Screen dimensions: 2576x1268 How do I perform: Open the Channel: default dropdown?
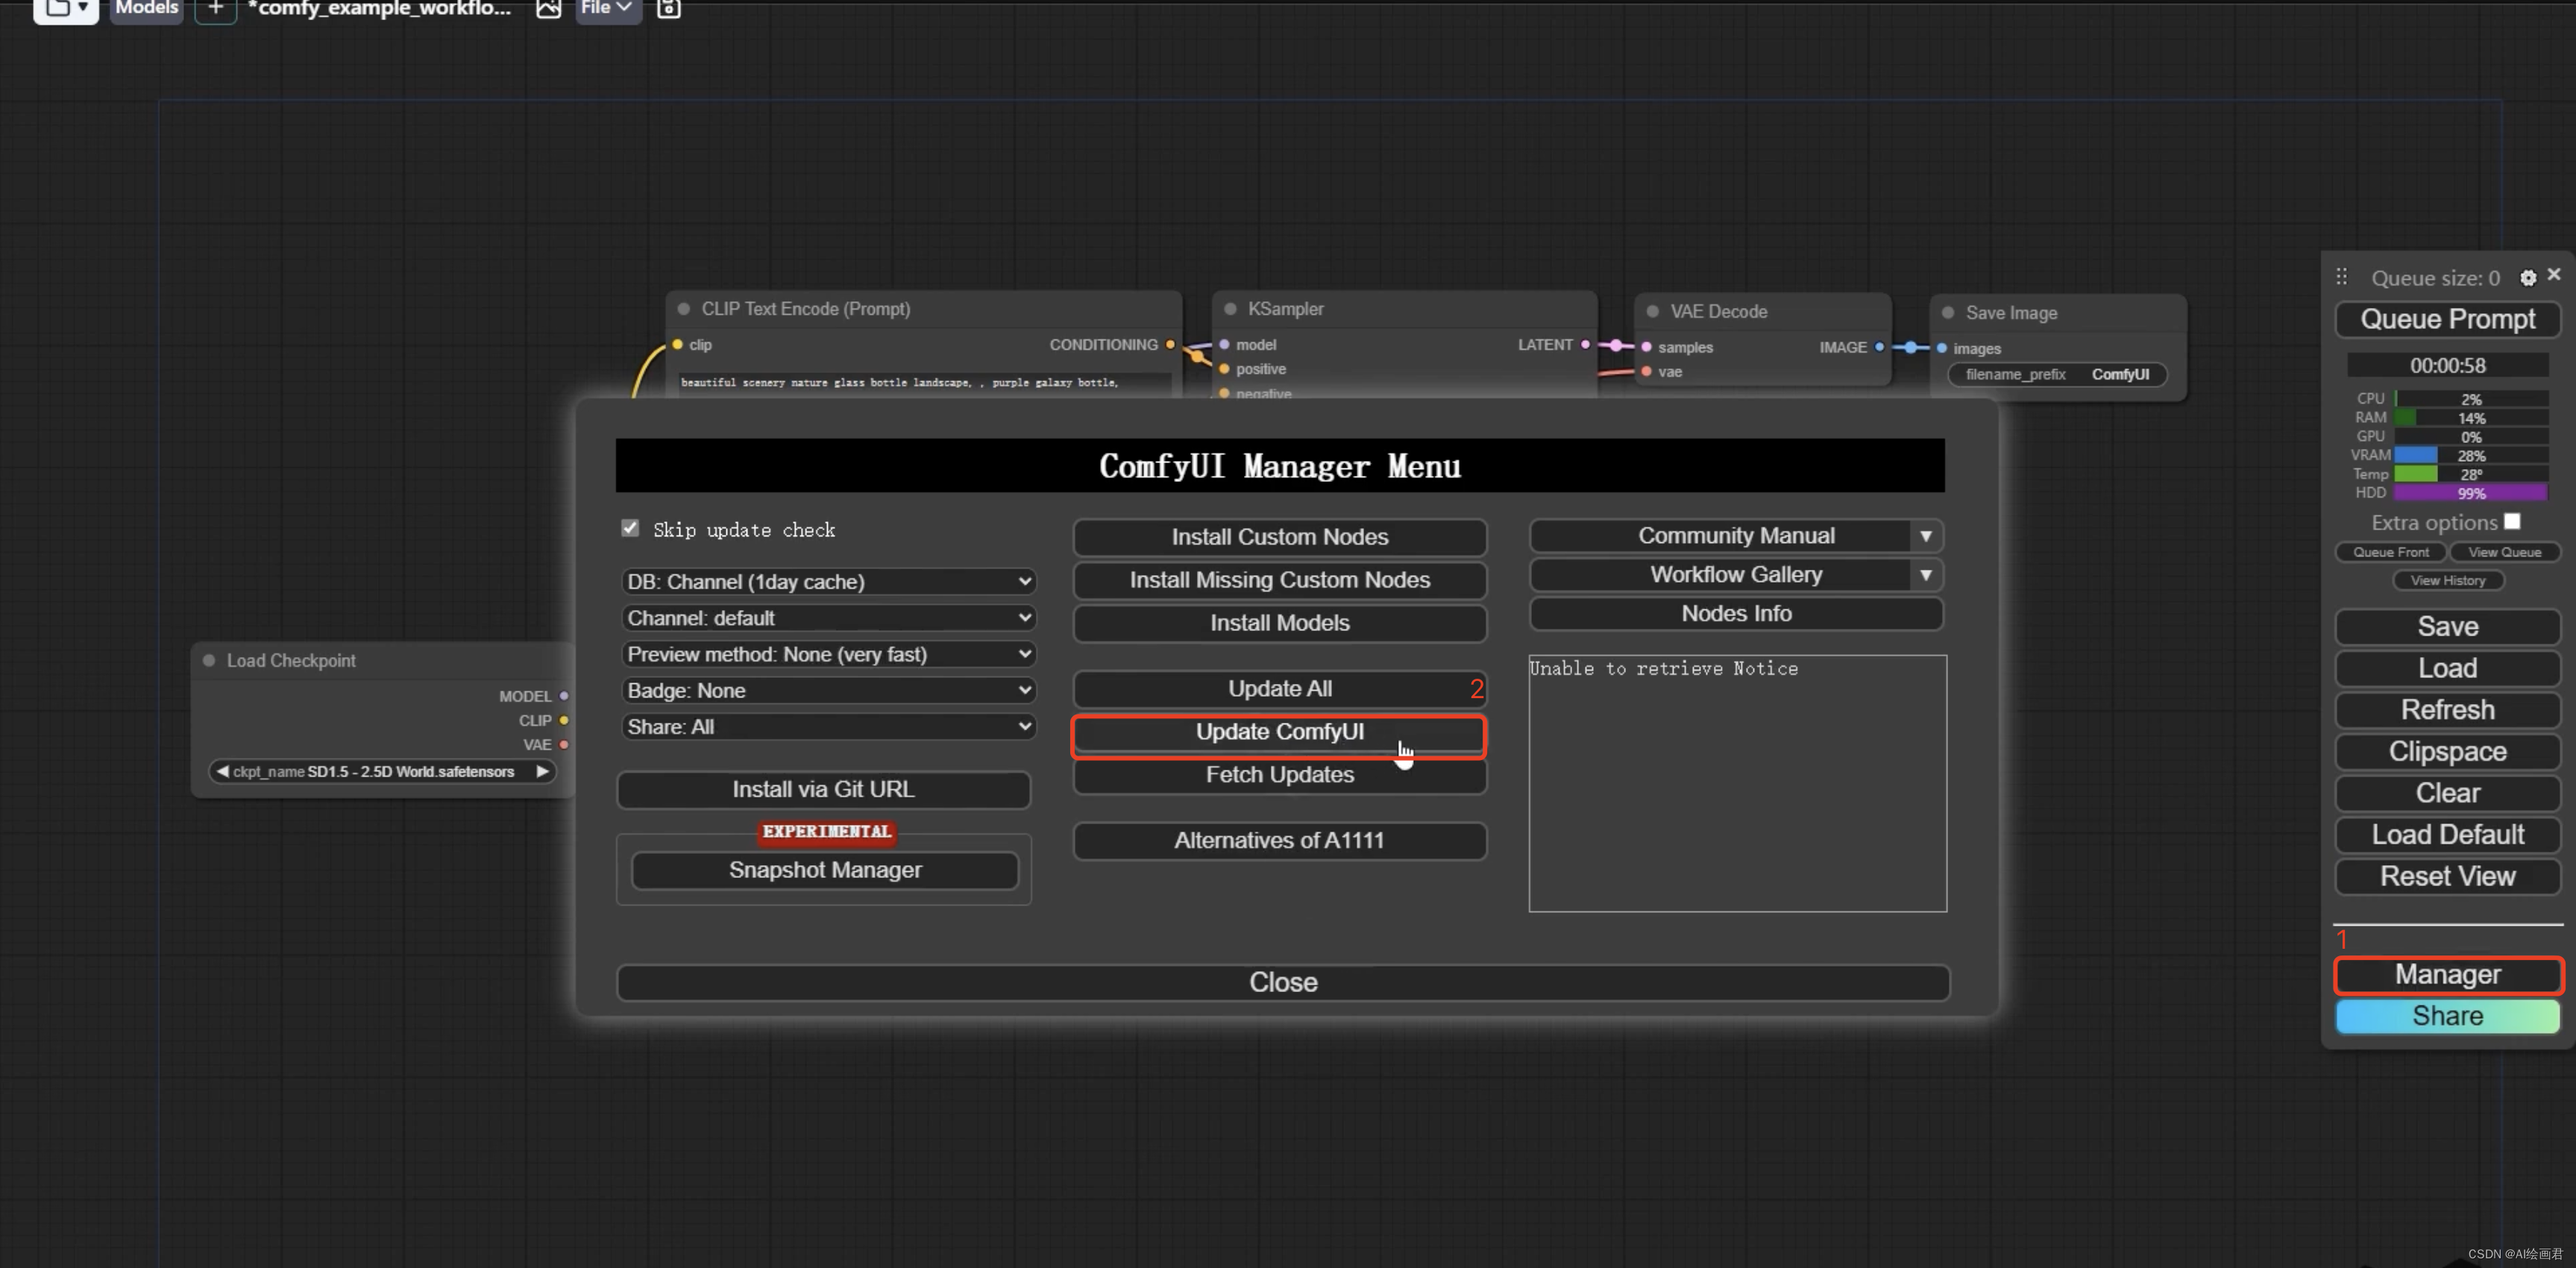[828, 618]
